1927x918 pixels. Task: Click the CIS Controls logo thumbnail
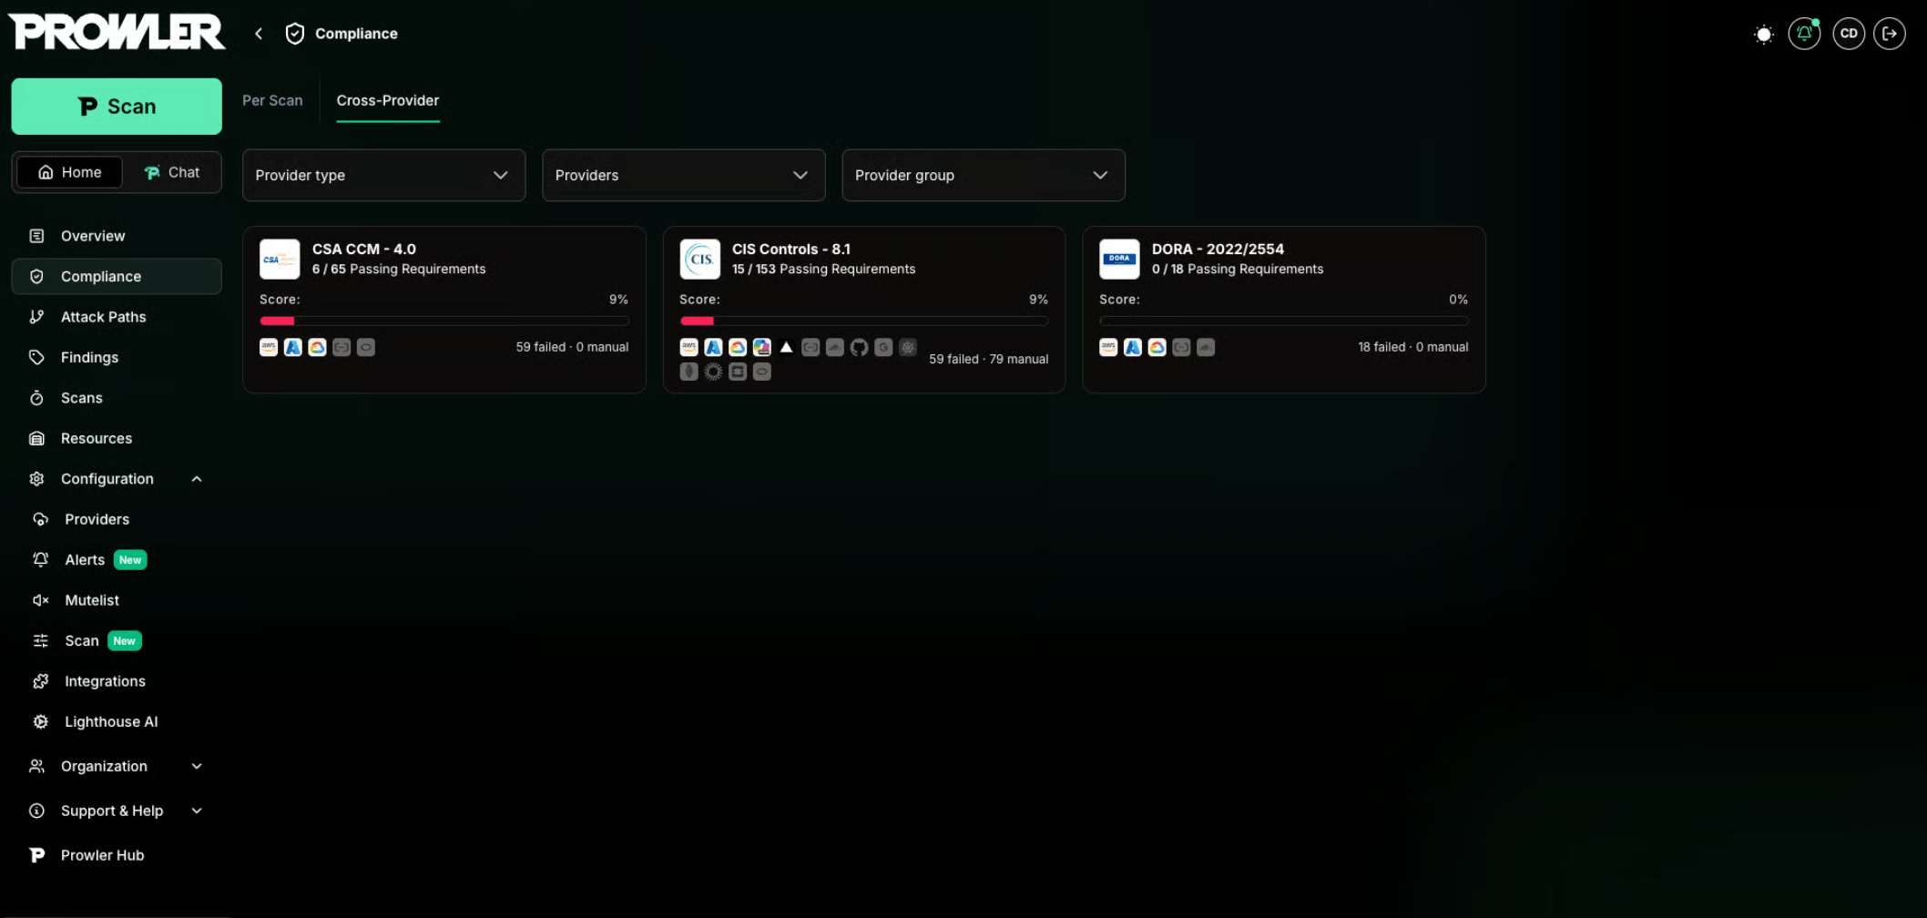(699, 259)
